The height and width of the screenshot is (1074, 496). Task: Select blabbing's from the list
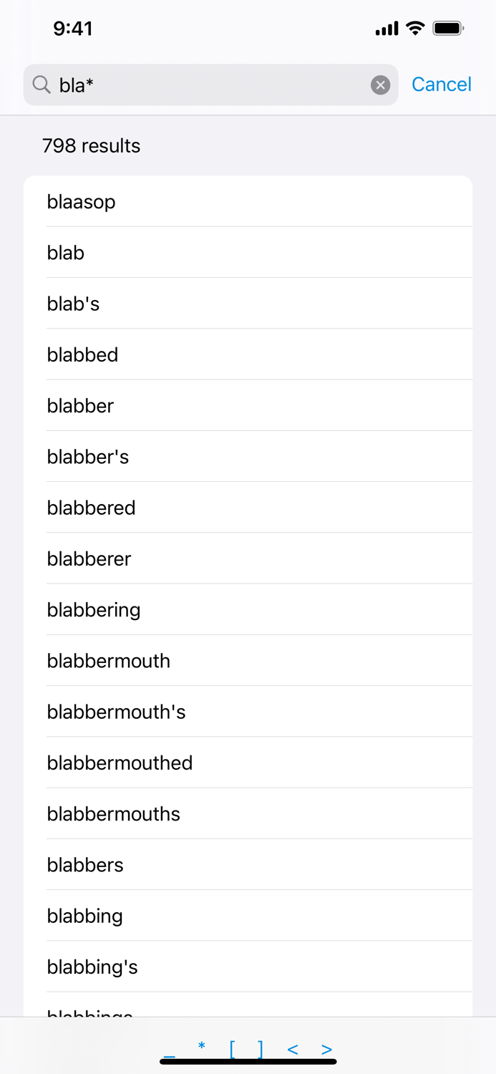click(x=92, y=967)
